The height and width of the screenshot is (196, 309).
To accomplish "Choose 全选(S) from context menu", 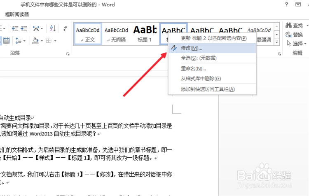I will pos(213,58).
